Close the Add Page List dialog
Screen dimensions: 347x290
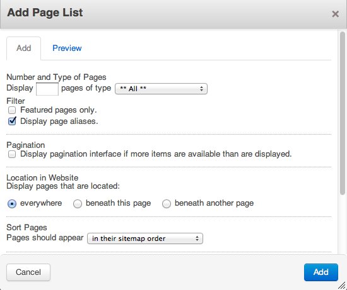point(335,14)
